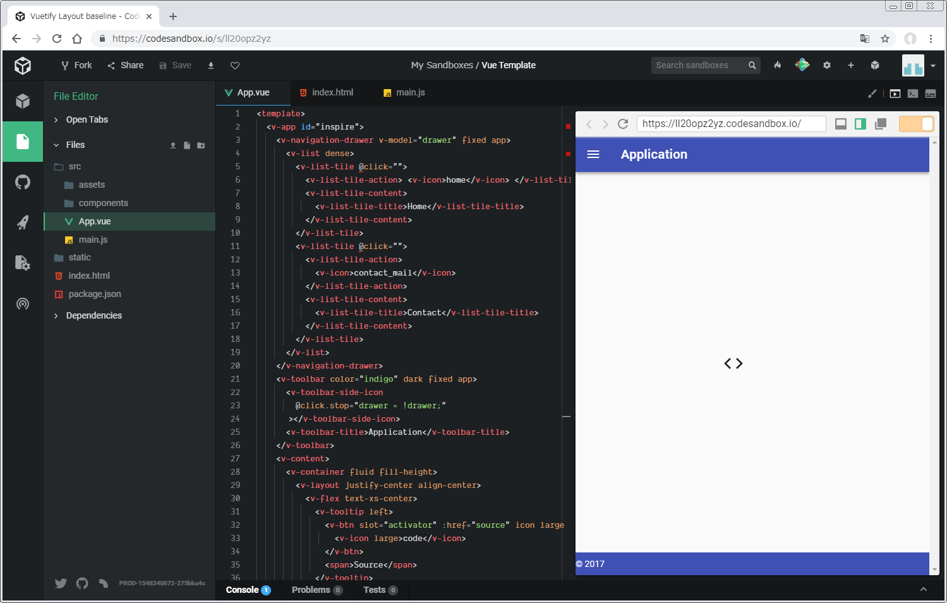Switch to the Problems tab
This screenshot has height=603, width=947.
pyautogui.click(x=311, y=590)
